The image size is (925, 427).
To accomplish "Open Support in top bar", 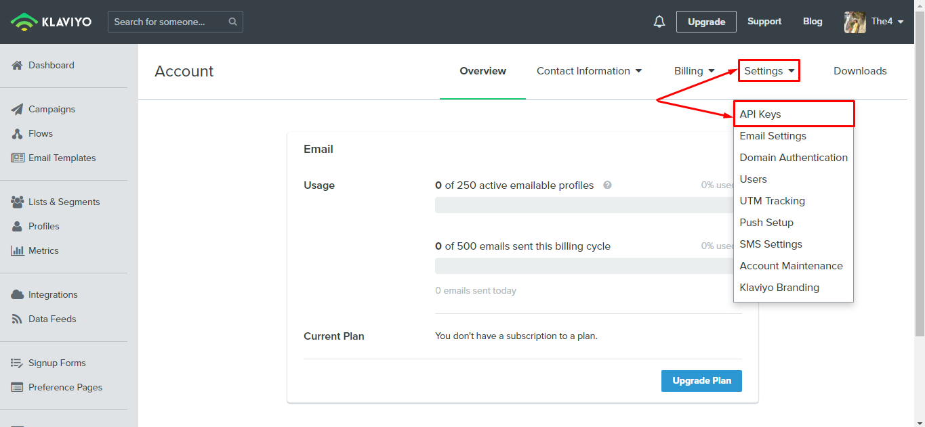I will [x=764, y=22].
